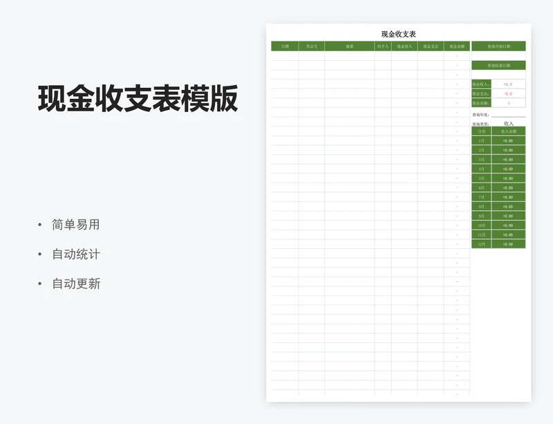
Task: Click the first empty 摘要 cell
Action: click(350, 56)
